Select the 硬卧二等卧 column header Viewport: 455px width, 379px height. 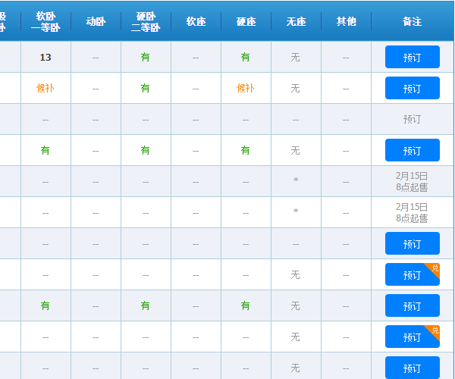point(145,21)
